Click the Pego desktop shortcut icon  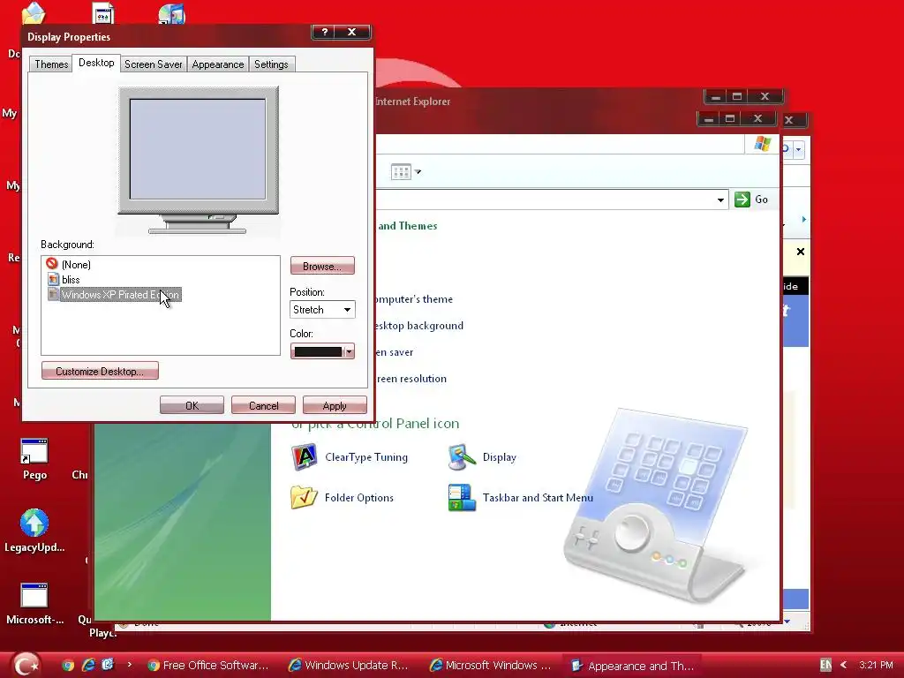pyautogui.click(x=34, y=451)
